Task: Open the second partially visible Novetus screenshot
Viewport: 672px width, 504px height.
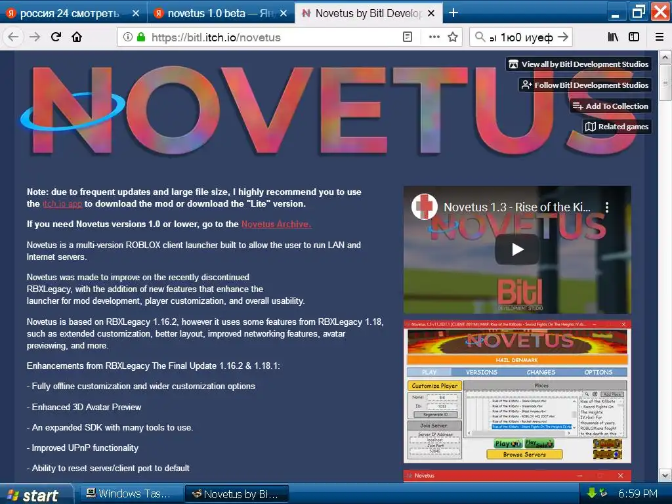Action: (x=517, y=476)
